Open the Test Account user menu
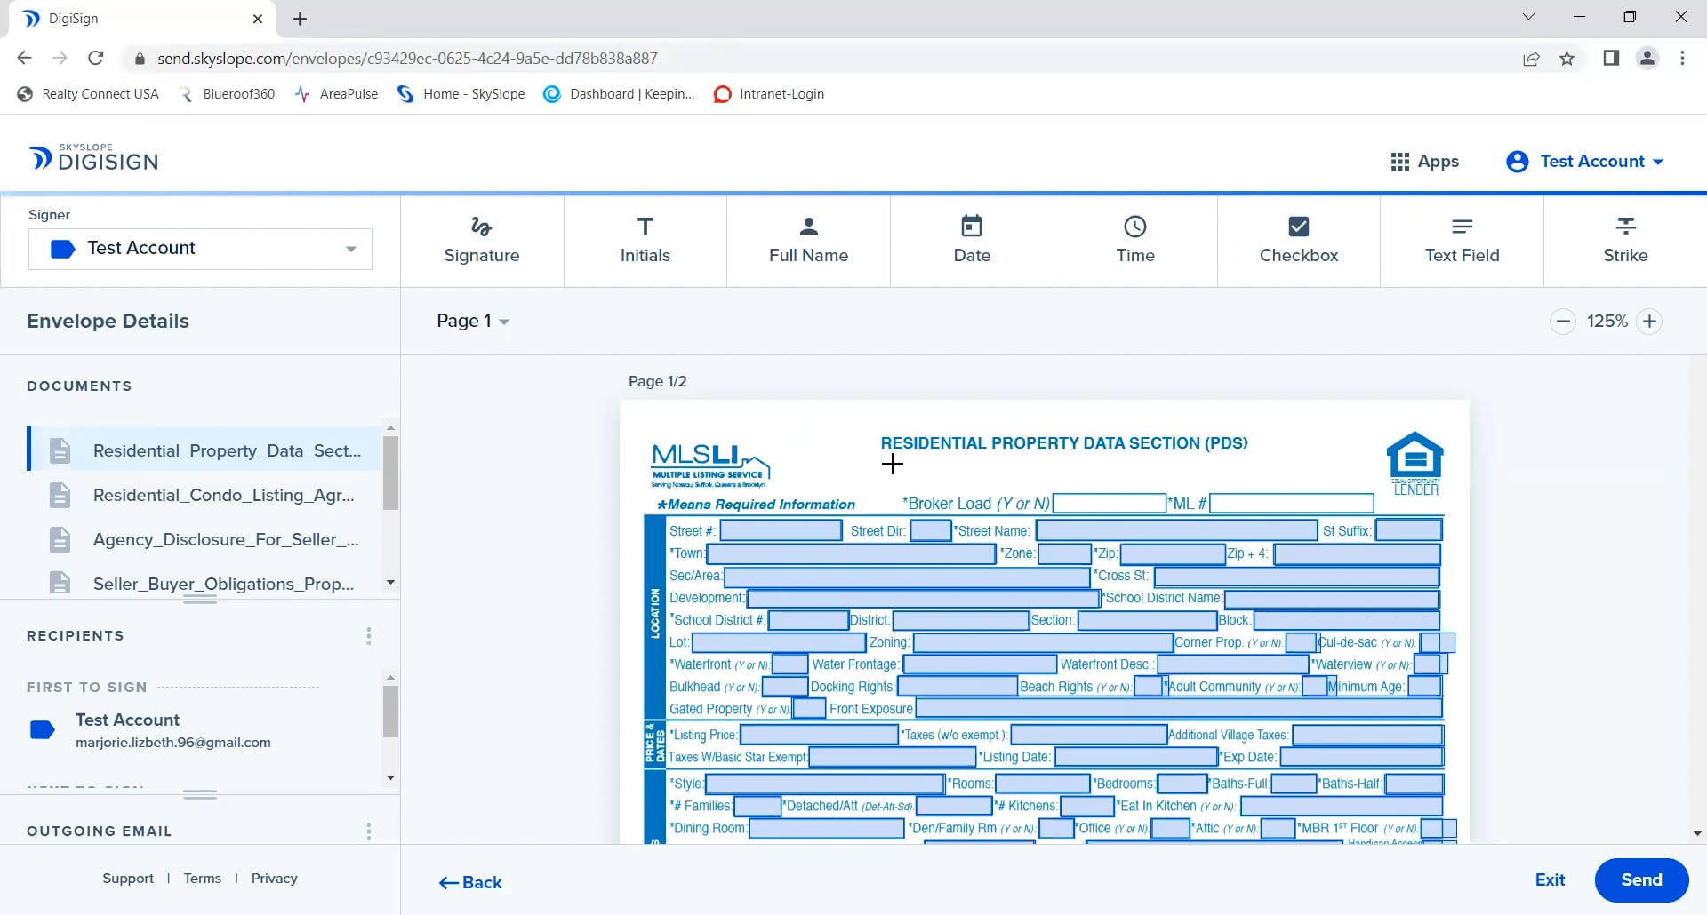Screen dimensions: 1707x915 1584,162
